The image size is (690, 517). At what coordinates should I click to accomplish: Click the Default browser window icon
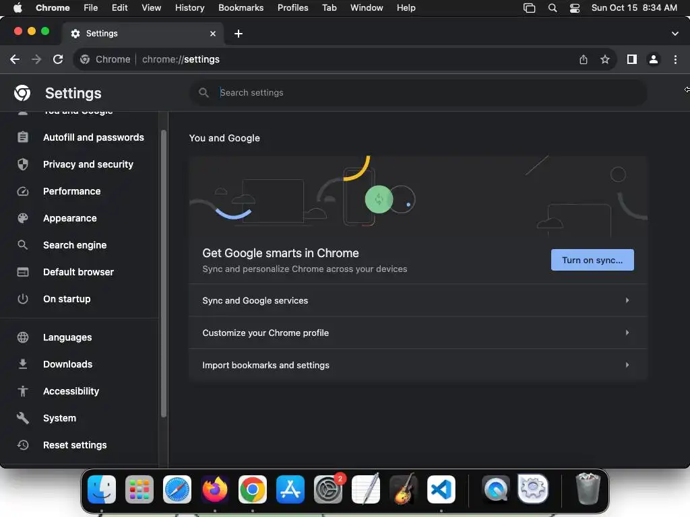(22, 272)
